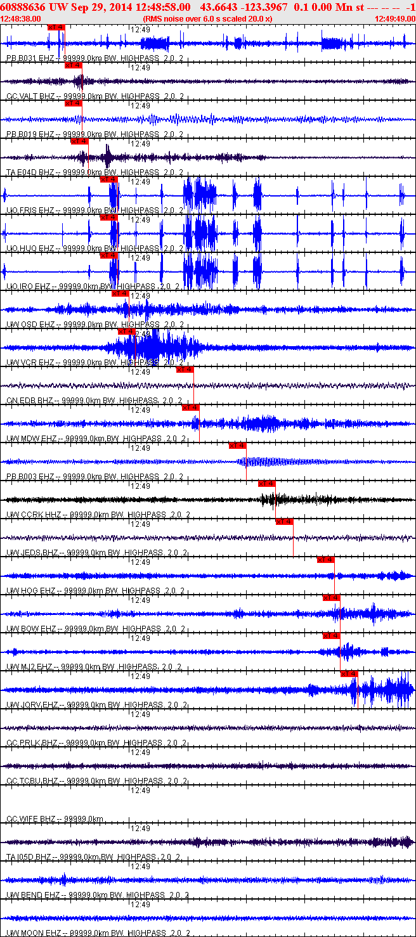
Task: Click the 'UW BOW EHZ' station label
Action: pos(32,629)
